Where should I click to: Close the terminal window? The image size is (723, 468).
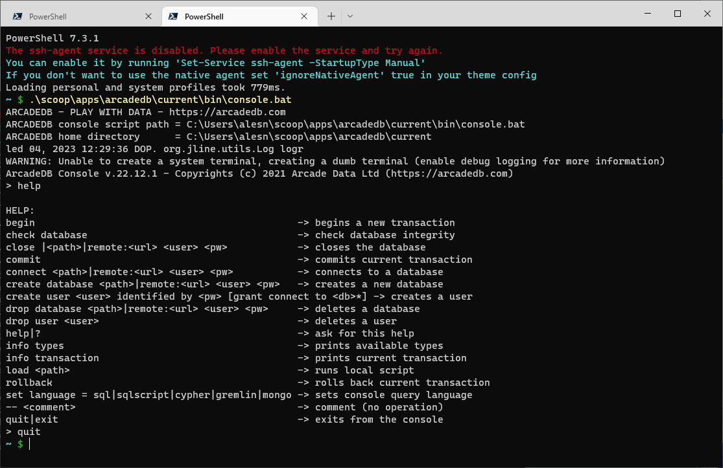(x=707, y=14)
